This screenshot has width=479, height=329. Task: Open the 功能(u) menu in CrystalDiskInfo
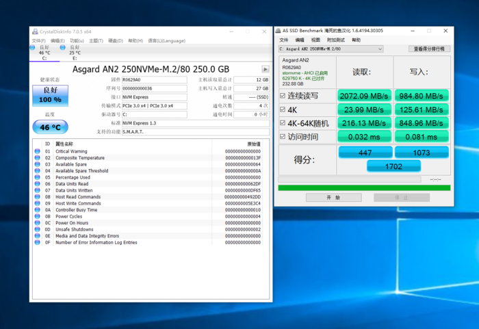point(77,40)
